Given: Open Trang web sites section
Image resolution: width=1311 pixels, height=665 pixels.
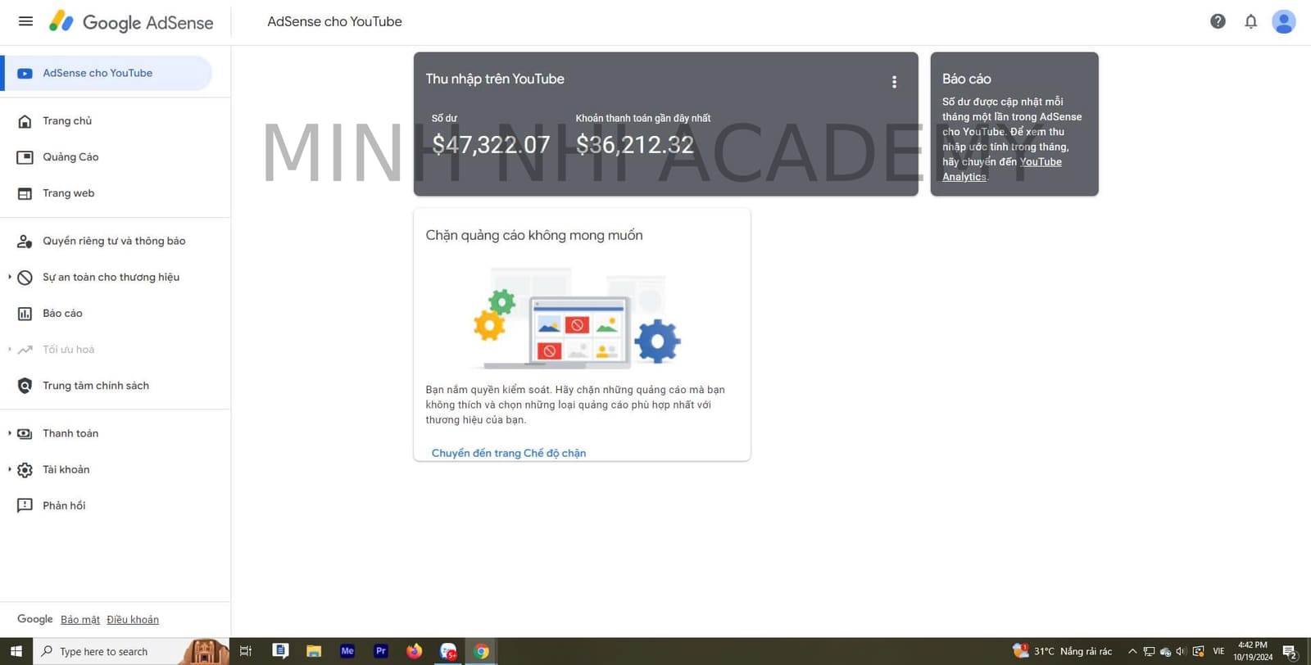Looking at the screenshot, I should [69, 193].
